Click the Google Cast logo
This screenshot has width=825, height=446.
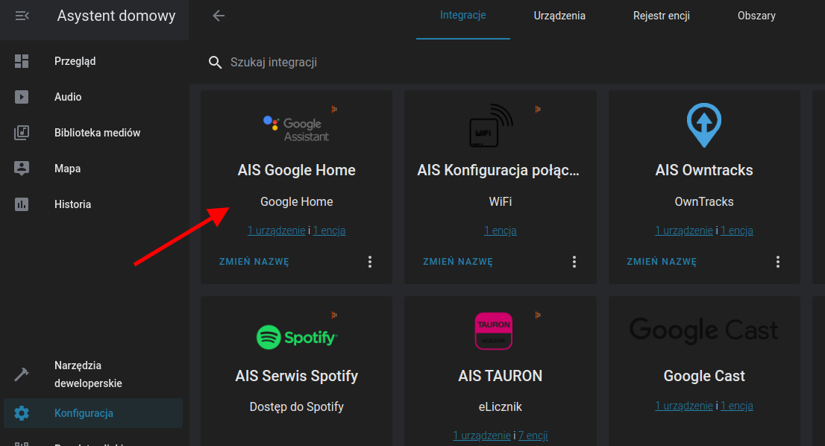pos(704,330)
